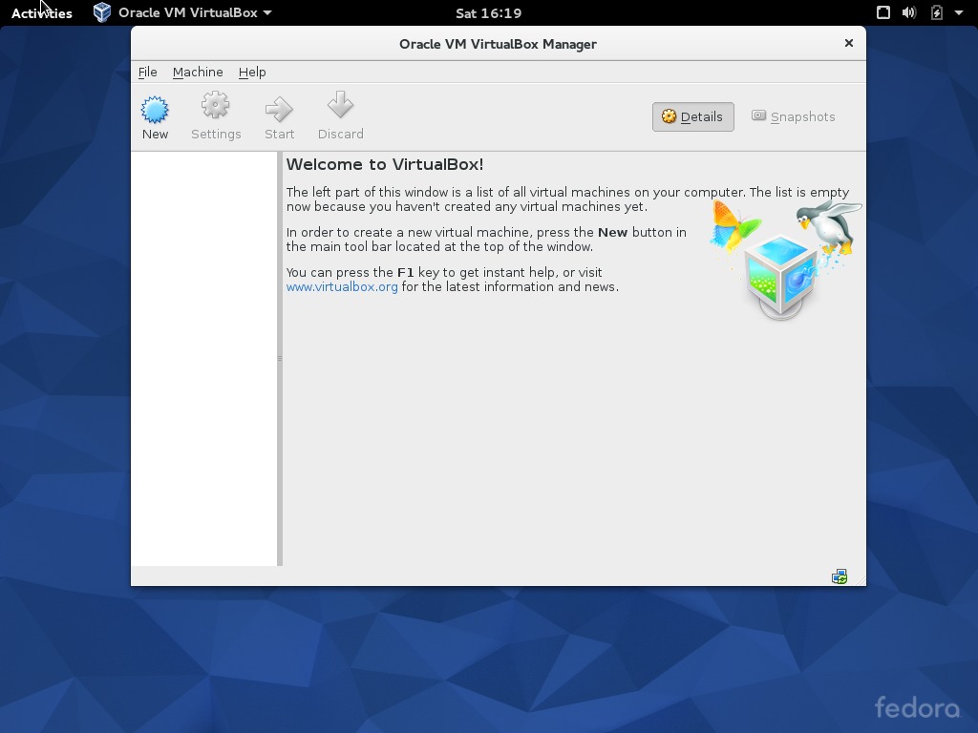This screenshot has height=733, width=978.
Task: Click the virtualization sync icon at bottom right
Action: pyautogui.click(x=839, y=576)
